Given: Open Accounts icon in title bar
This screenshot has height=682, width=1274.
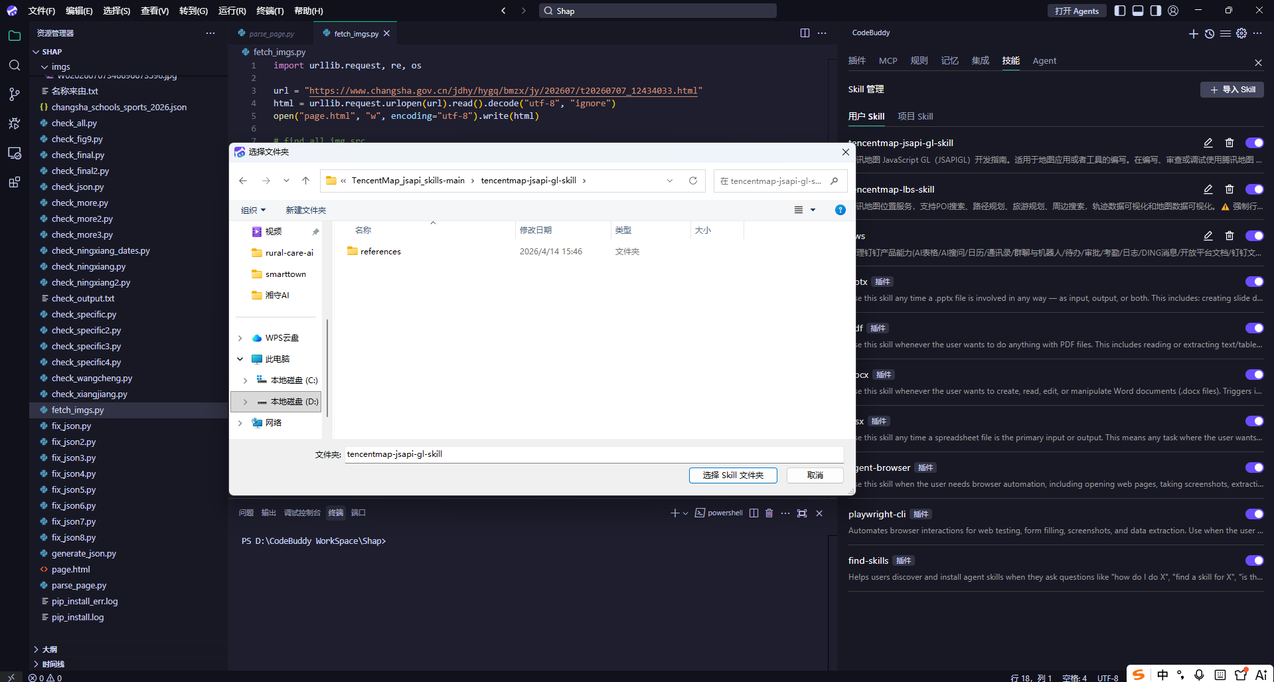Looking at the screenshot, I should (1174, 11).
